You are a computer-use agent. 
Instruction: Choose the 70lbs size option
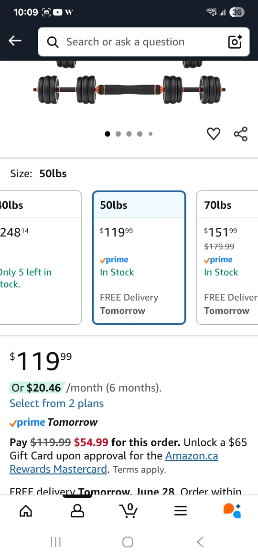[x=227, y=258]
